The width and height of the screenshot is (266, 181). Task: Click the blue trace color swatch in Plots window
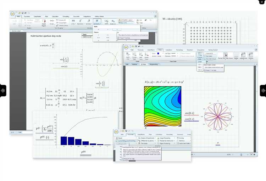click(158, 53)
